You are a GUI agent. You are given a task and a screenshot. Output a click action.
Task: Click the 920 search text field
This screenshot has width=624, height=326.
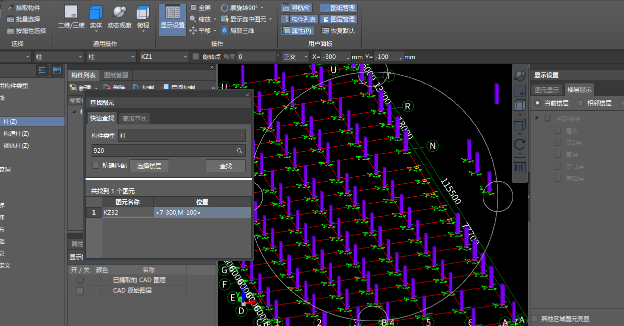(x=163, y=150)
